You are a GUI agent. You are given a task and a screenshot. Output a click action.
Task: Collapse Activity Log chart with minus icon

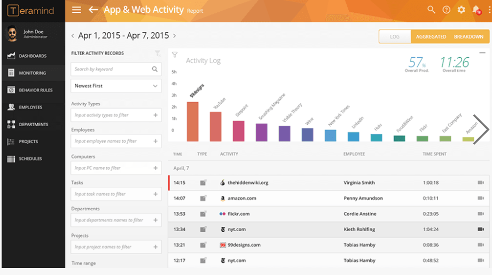(482, 53)
